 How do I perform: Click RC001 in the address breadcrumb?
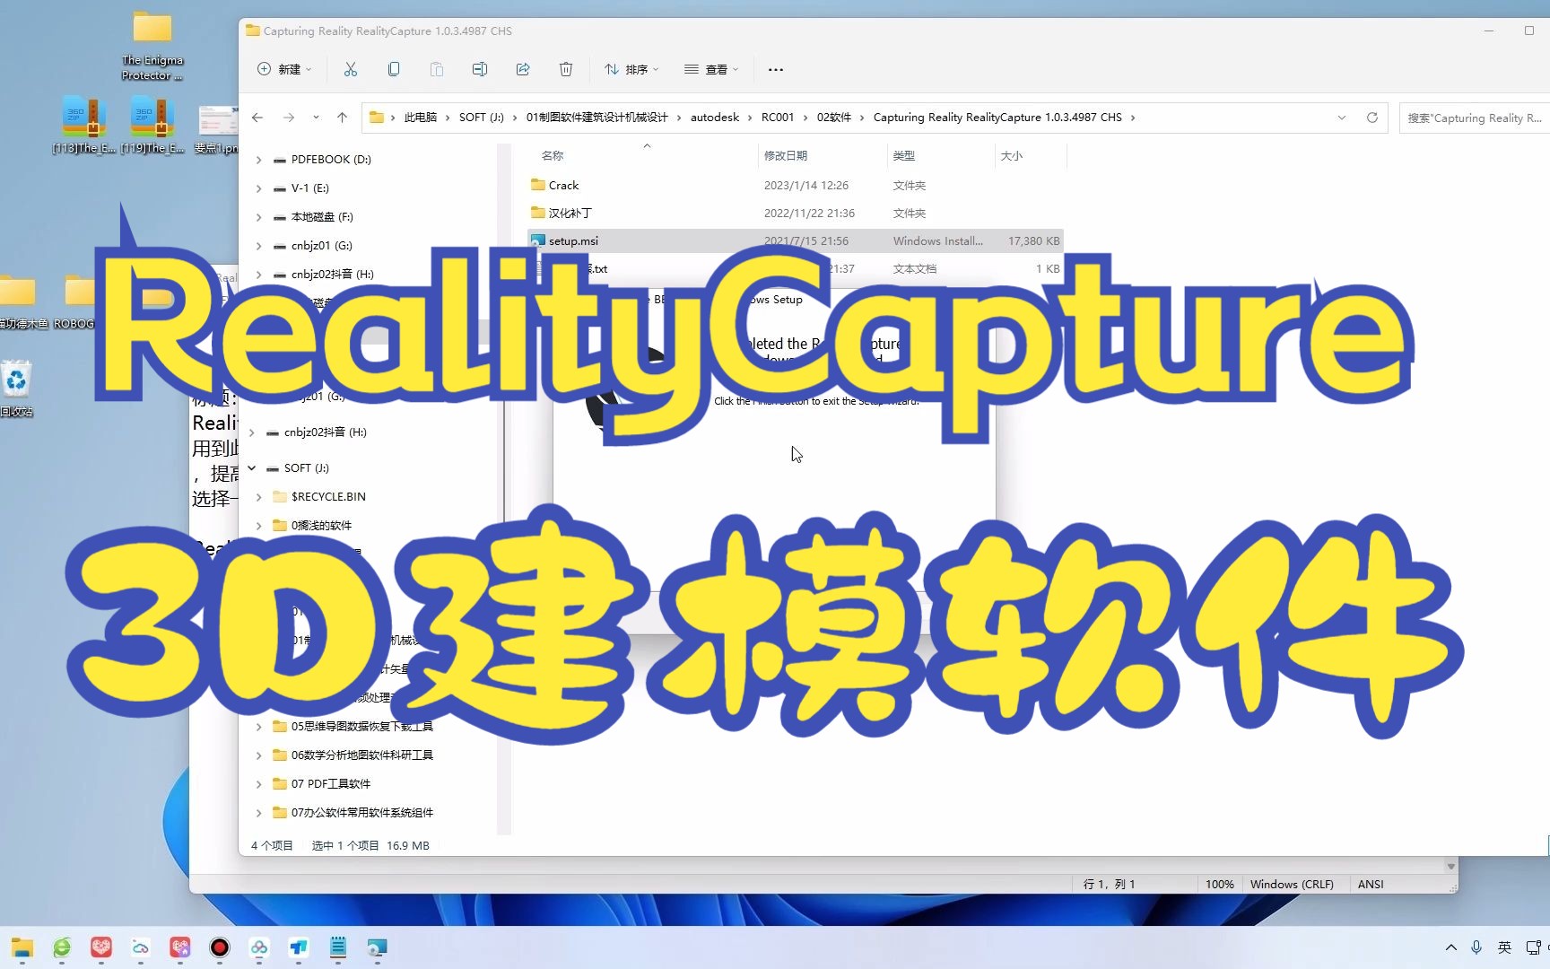coord(778,118)
